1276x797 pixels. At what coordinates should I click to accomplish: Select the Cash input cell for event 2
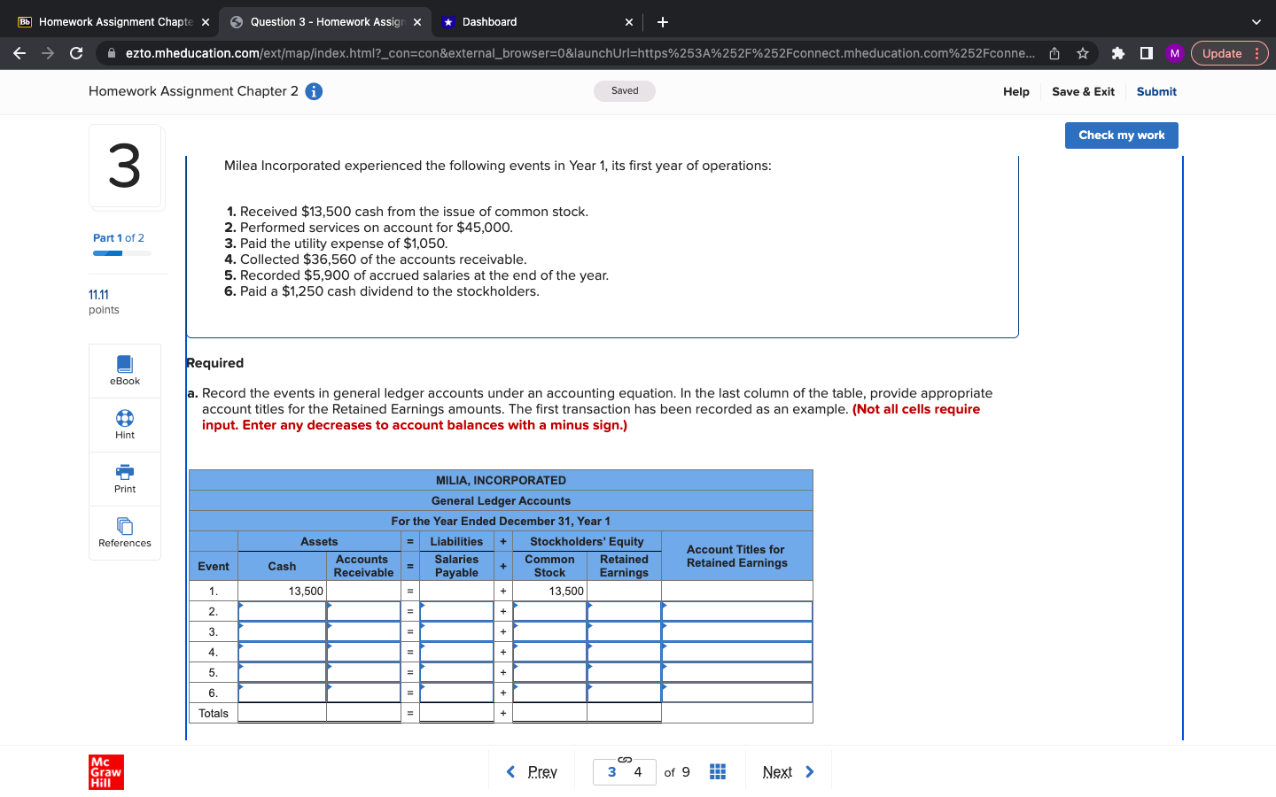pos(282,610)
